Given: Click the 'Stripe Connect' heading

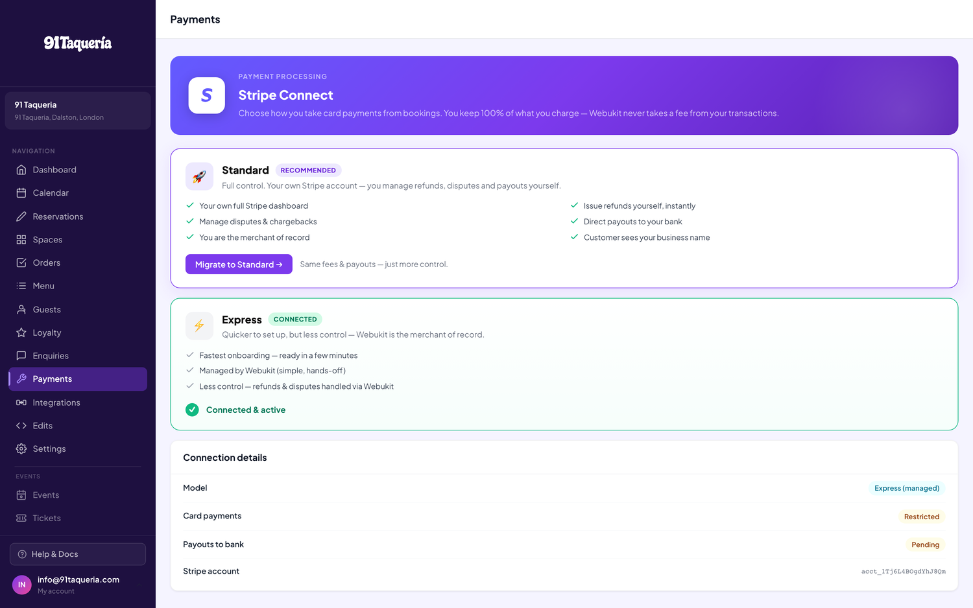Looking at the screenshot, I should [285, 95].
